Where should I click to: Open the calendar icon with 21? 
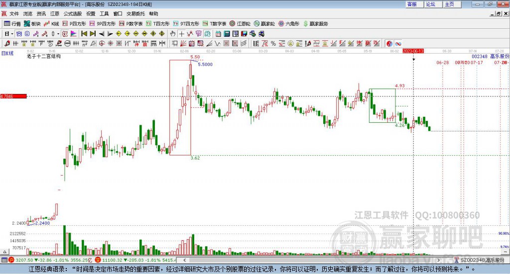click(218, 34)
